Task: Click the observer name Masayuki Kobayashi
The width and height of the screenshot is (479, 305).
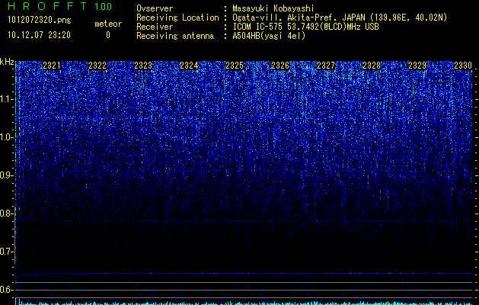Action: 273,8
